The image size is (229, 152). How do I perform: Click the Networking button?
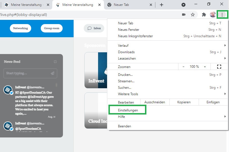[x=21, y=28]
